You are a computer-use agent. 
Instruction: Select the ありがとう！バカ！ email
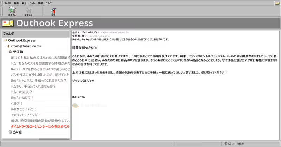click(26, 109)
